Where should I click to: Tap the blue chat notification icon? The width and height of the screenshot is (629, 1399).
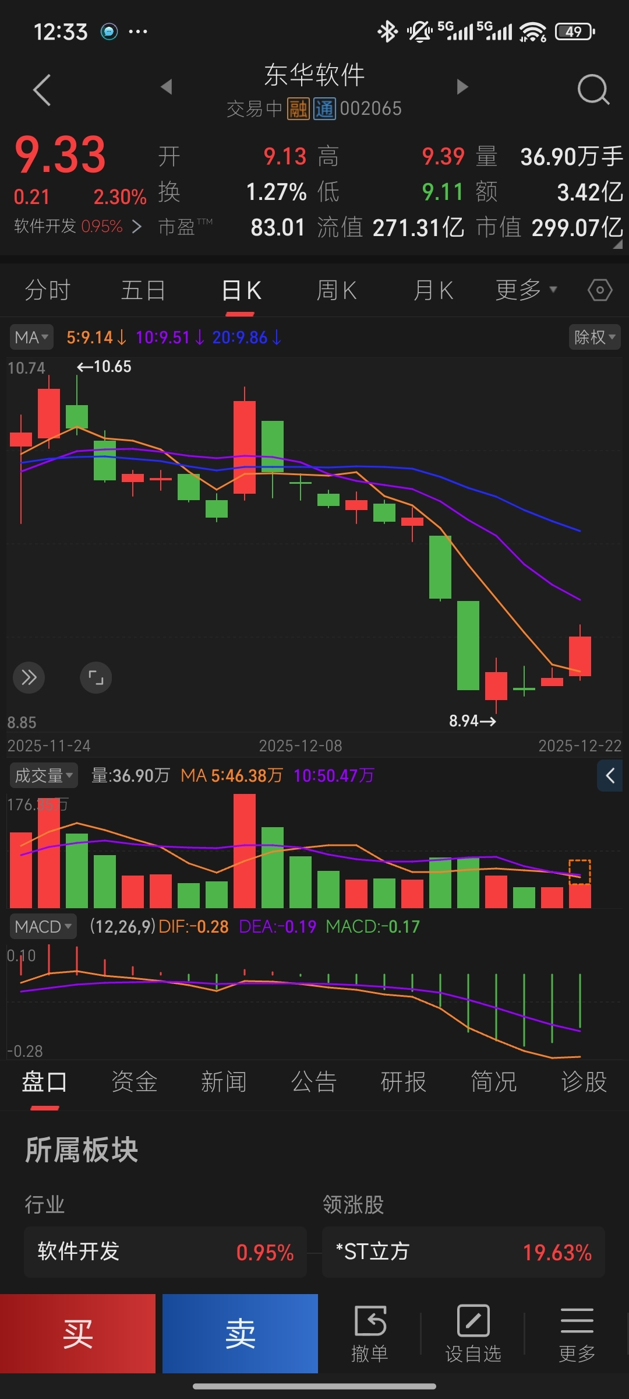109,31
